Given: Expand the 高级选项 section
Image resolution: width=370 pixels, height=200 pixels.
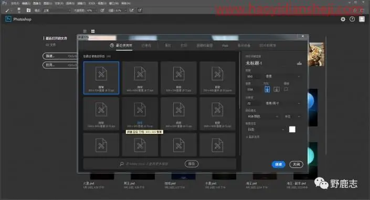Looking at the screenshot, I should [253, 137].
